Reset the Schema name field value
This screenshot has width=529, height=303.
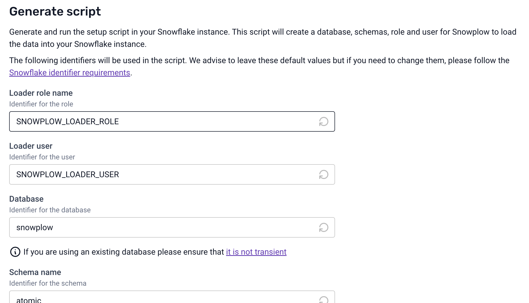tap(324, 299)
